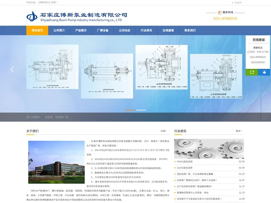Click the service hotline phone icon
Image resolution: width=271 pixels, height=203 pixels.
point(219,12)
